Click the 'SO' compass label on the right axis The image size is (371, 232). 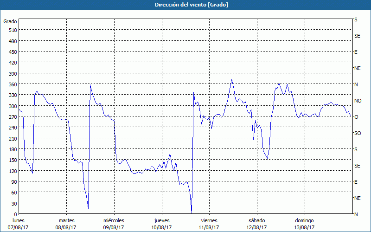(x=357, y=133)
